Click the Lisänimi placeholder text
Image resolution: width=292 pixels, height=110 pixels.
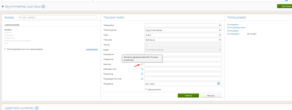coord(8,32)
